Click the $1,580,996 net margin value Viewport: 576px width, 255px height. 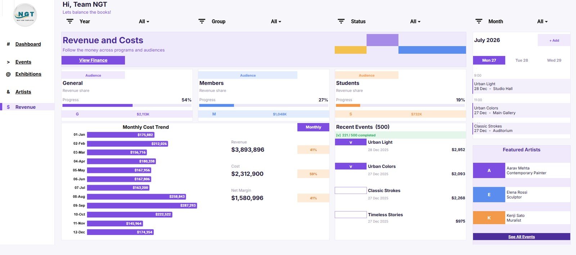pyautogui.click(x=247, y=198)
